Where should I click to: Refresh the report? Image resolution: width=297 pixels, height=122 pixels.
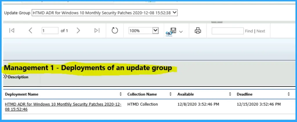coord(115,31)
